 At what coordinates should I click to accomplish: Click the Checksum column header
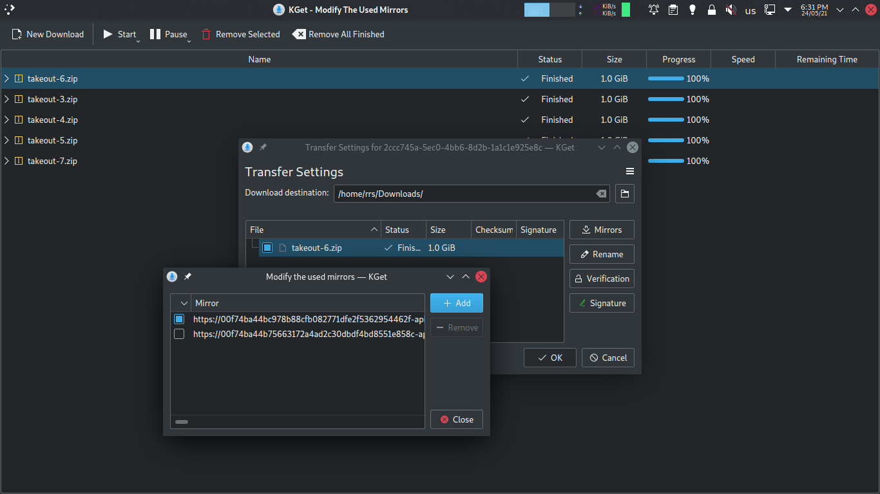coord(494,230)
